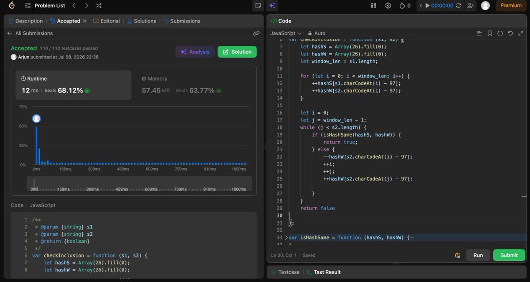Viewport: 530px width, 282px height.
Task: Go back to All Submissions
Action: pyautogui.click(x=30, y=33)
